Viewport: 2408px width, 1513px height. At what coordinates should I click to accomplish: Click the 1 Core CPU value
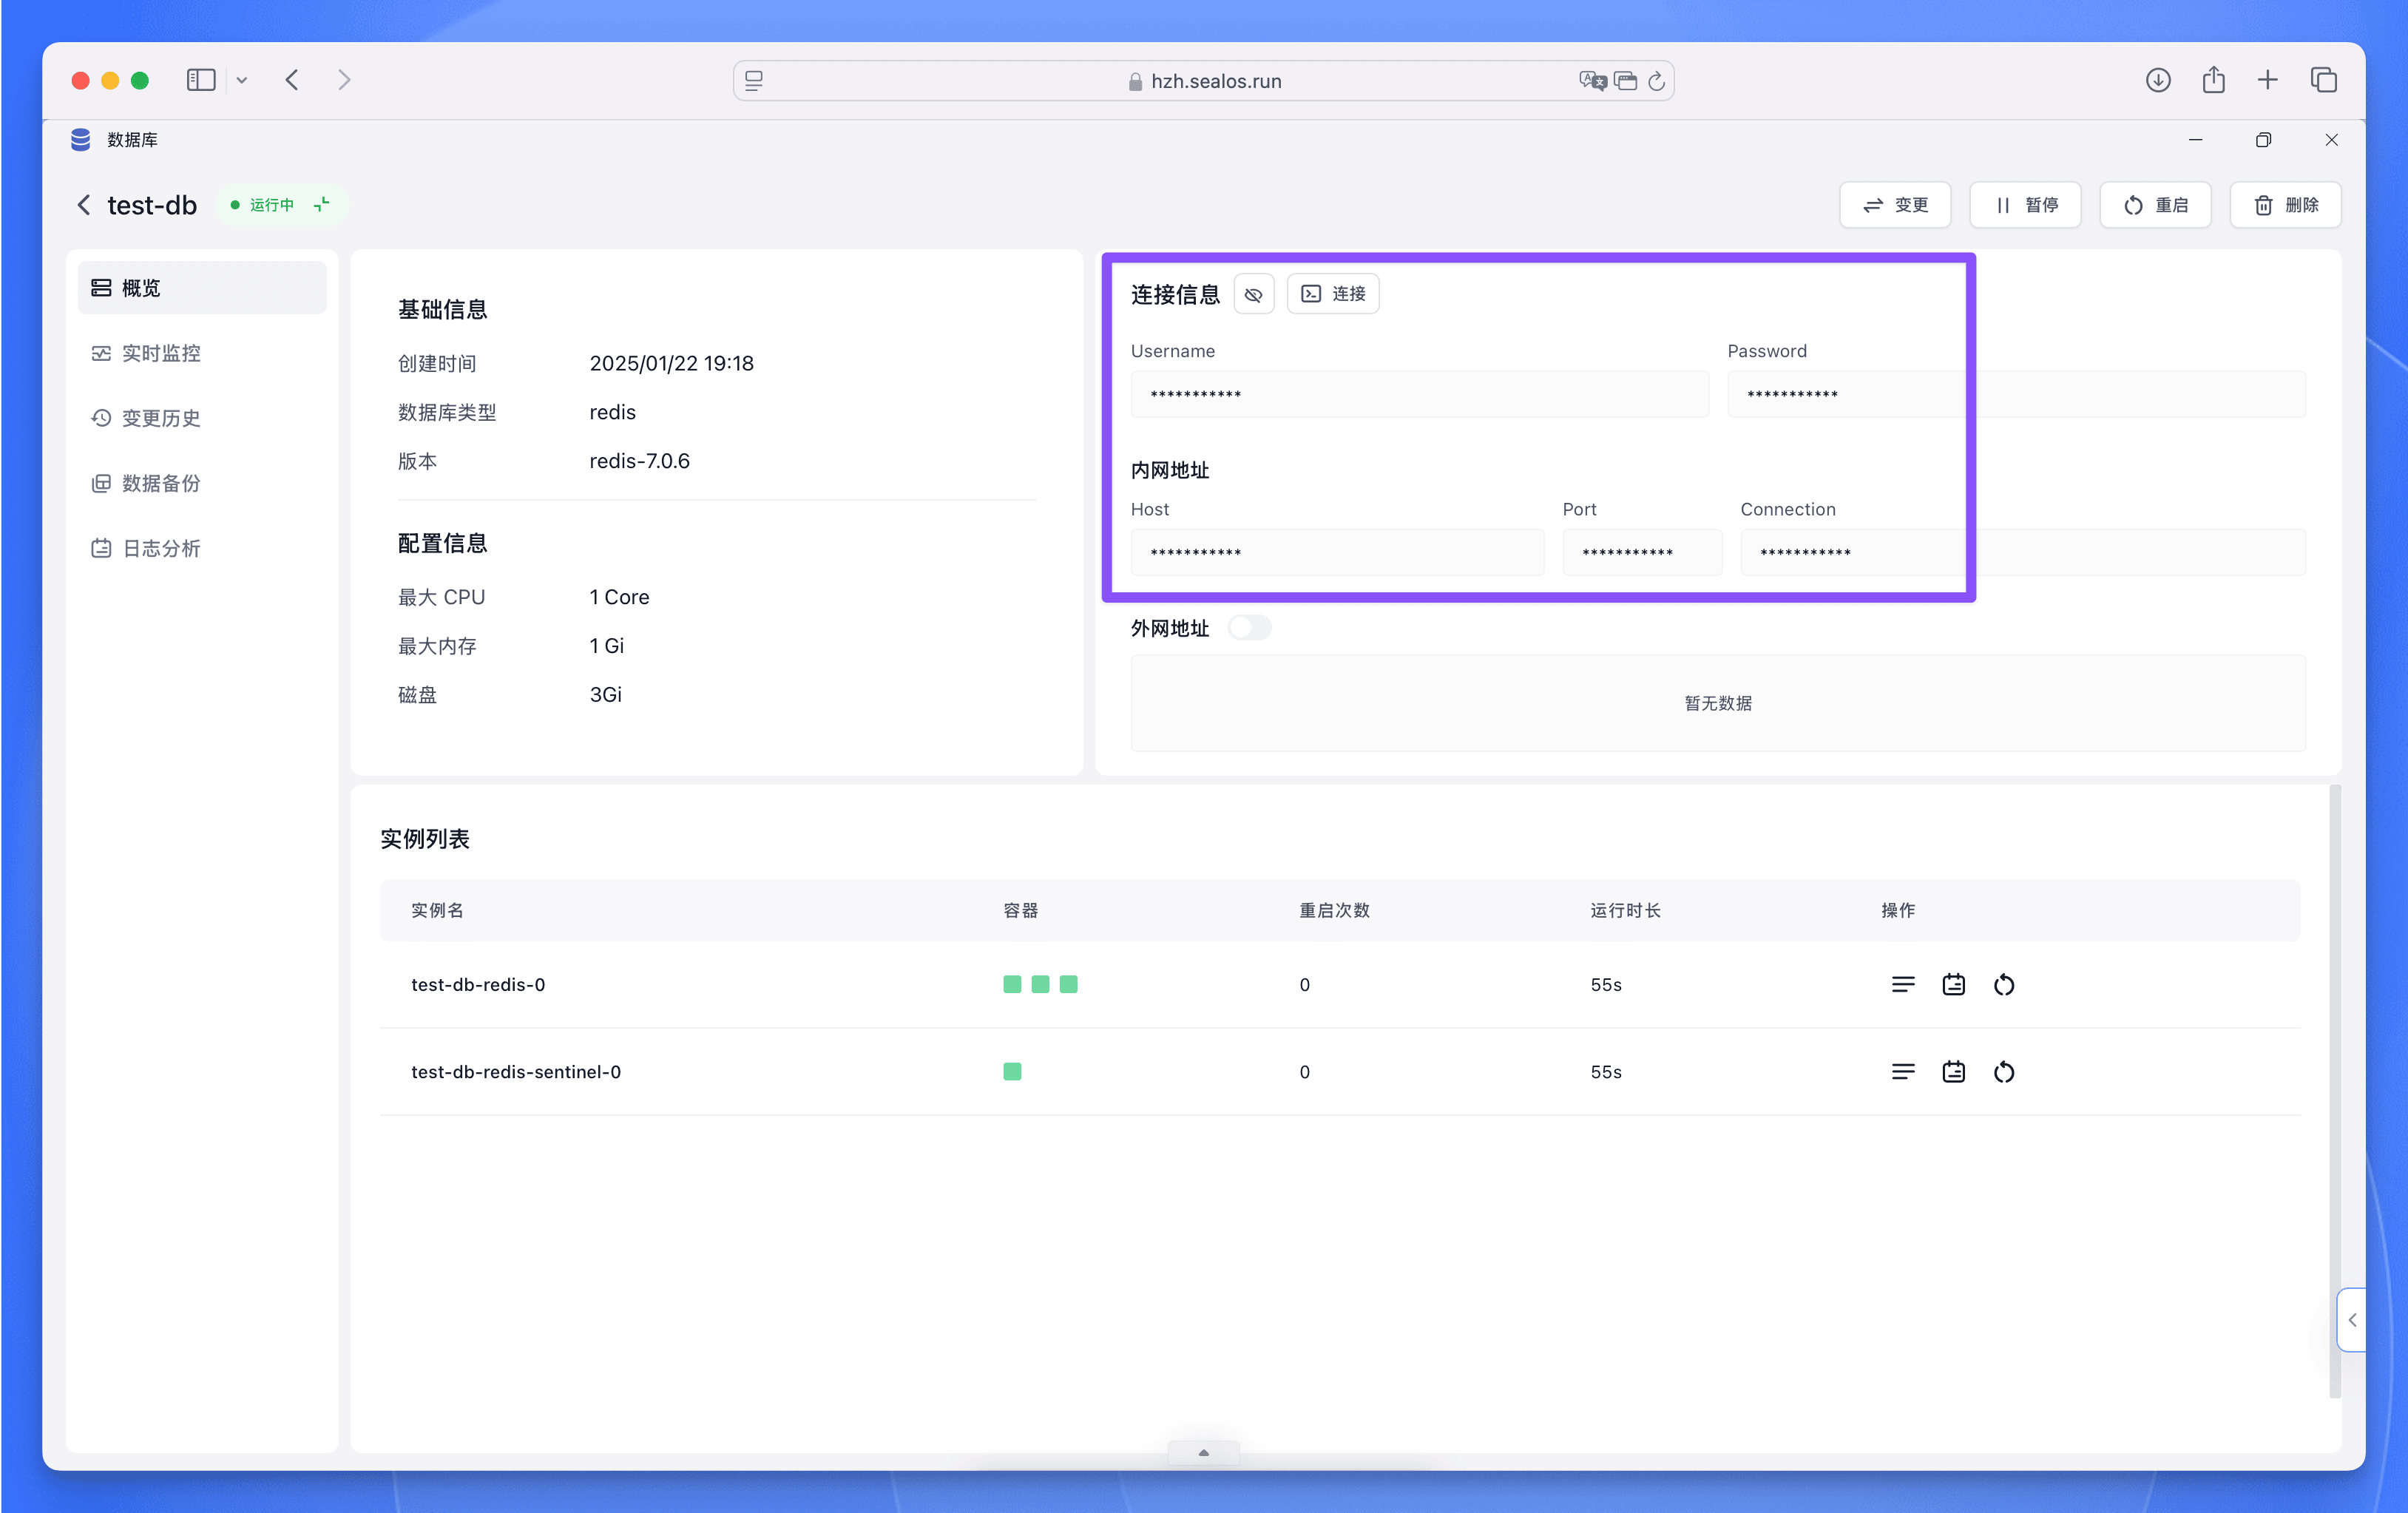point(619,597)
